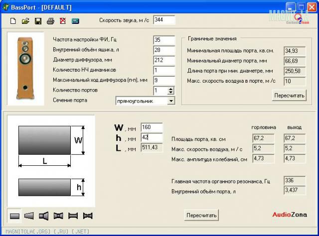Click Пересчитать in Граничные значения panel

288,95
